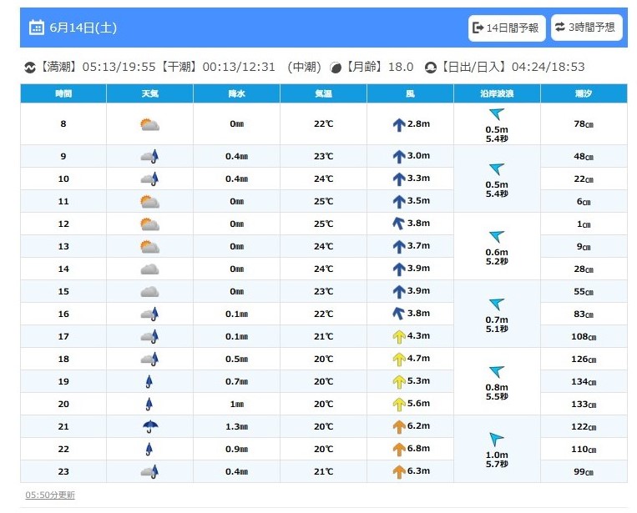Click the 風 column header
Screen dimensions: 637x513
point(410,93)
